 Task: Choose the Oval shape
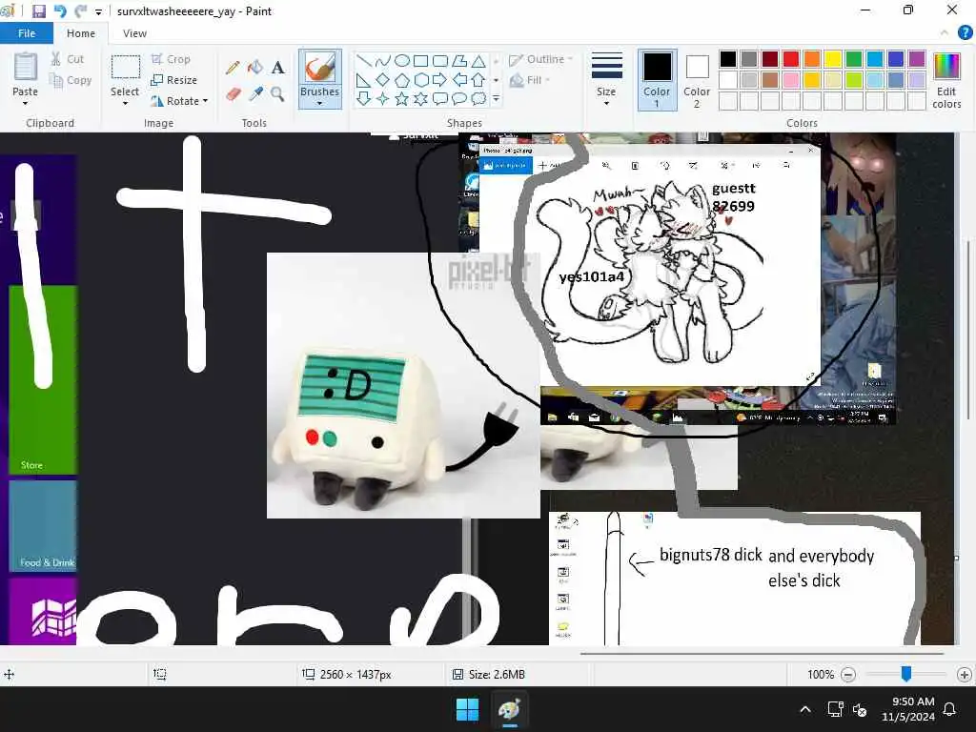pyautogui.click(x=402, y=60)
